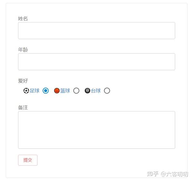The width and height of the screenshot is (193, 182).
Task: Focus the 姓名 text input field
Action: 96,31
